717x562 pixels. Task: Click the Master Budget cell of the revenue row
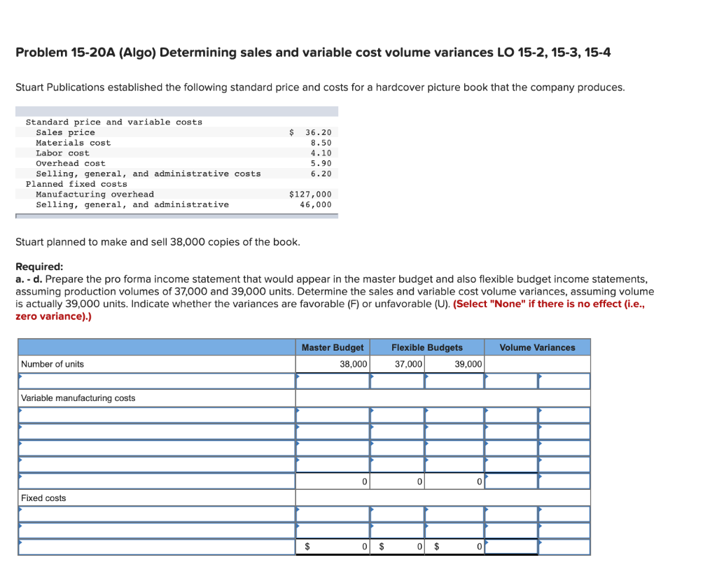pos(332,381)
